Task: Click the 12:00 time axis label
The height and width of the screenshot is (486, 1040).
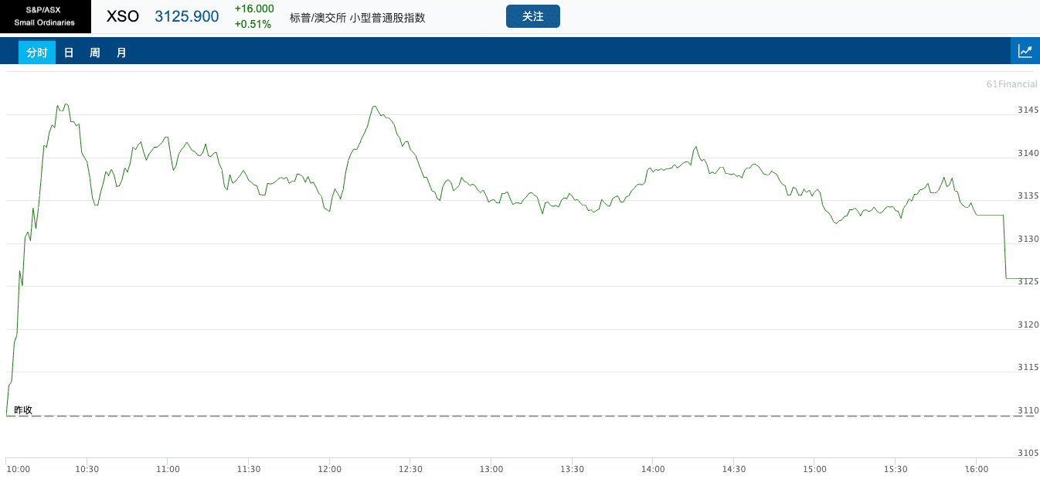Action: [329, 469]
